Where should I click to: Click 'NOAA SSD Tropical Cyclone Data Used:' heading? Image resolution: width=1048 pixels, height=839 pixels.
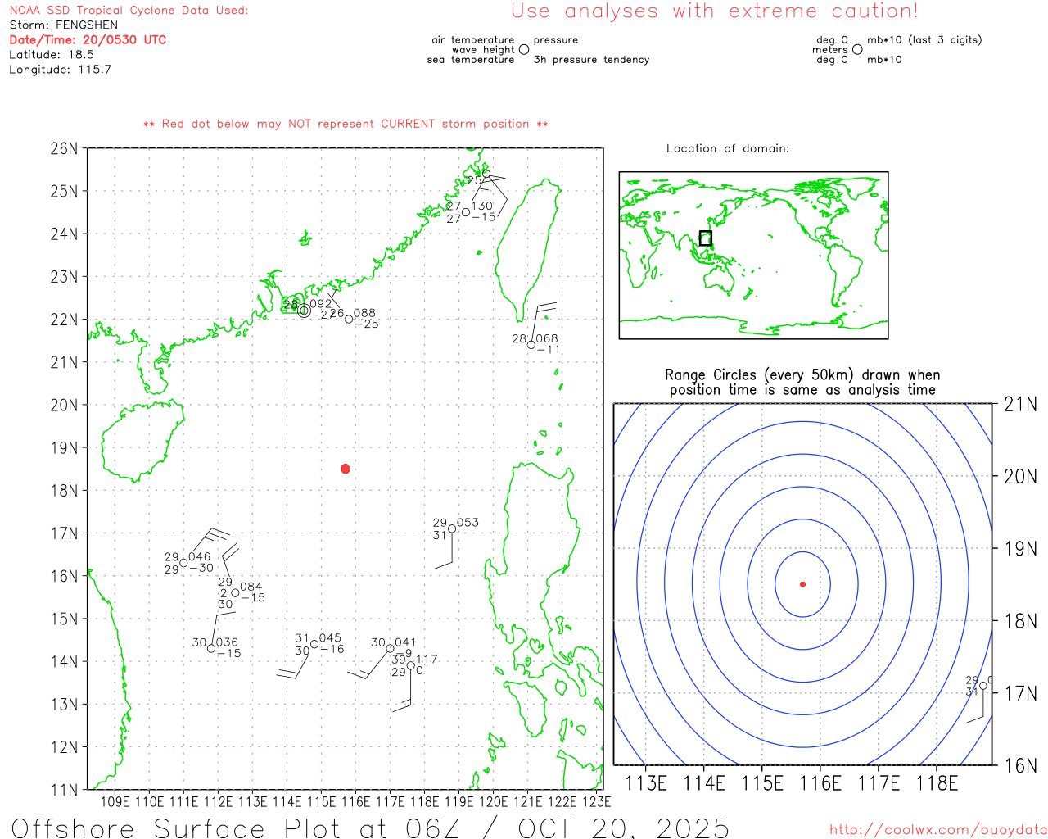129,10
